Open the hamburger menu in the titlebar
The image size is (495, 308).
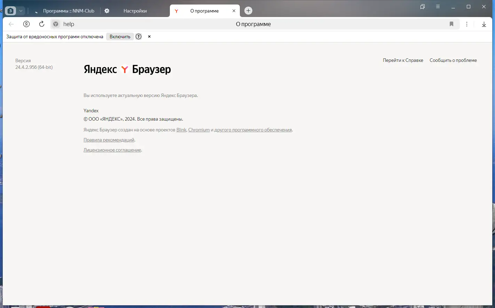[x=438, y=6]
